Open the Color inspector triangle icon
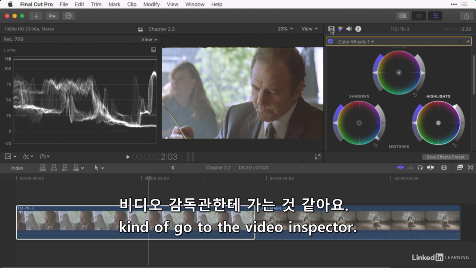Image resolution: width=476 pixels, height=268 pixels. 340,29
